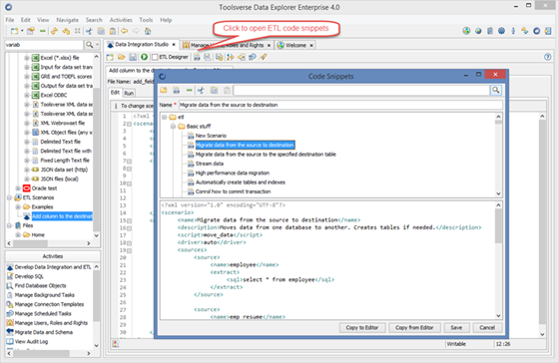Switch to the Run tab in the editor

click(x=129, y=93)
